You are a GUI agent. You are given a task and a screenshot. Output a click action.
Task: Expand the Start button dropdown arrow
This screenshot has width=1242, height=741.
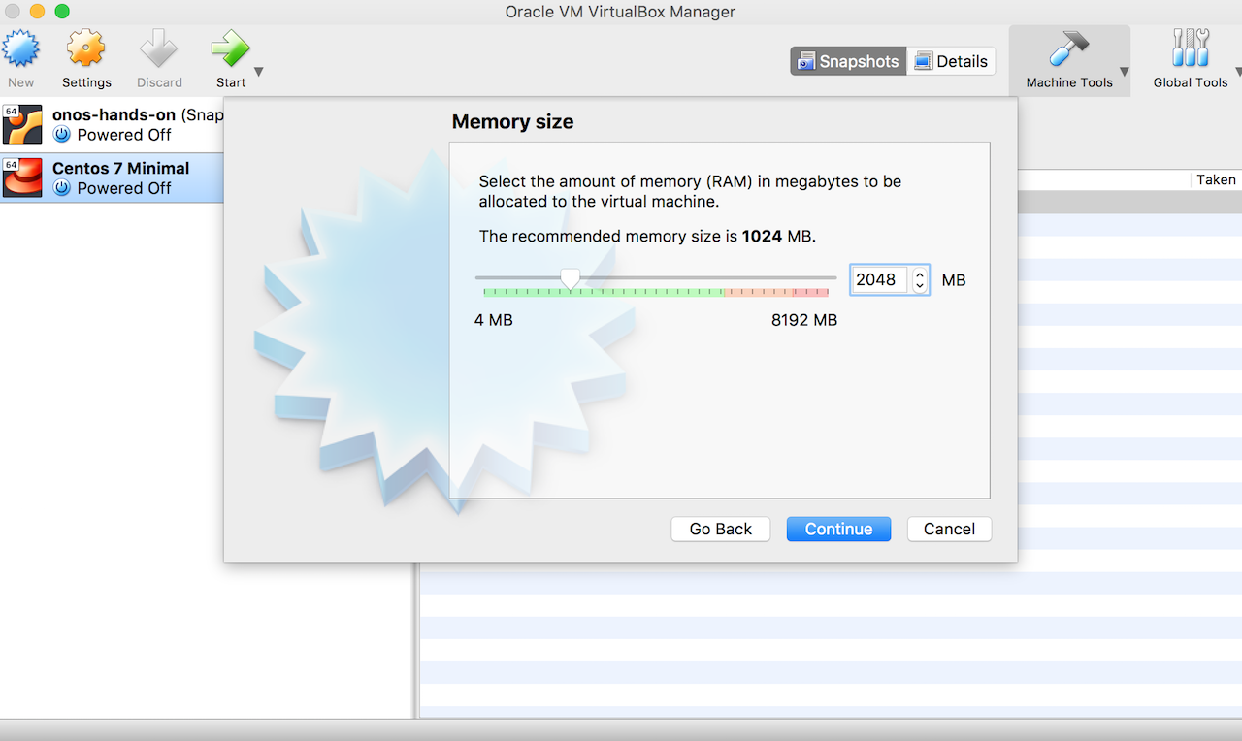259,72
